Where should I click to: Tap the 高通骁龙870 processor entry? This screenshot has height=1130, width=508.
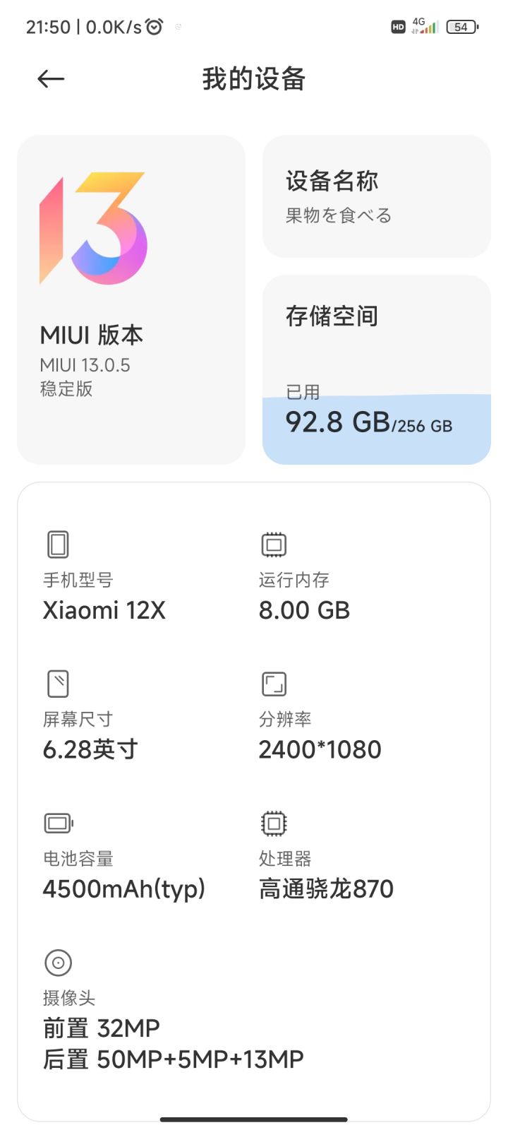point(326,888)
